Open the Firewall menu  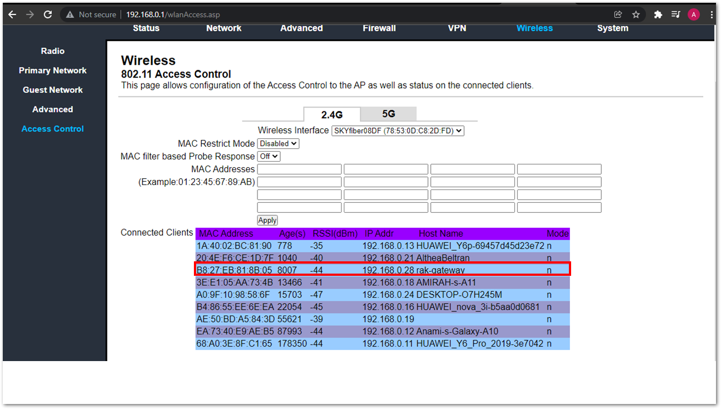click(379, 28)
